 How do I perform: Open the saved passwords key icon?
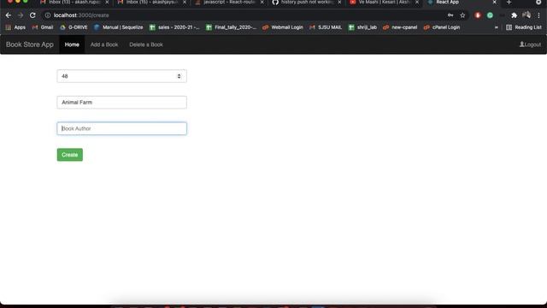point(450,15)
